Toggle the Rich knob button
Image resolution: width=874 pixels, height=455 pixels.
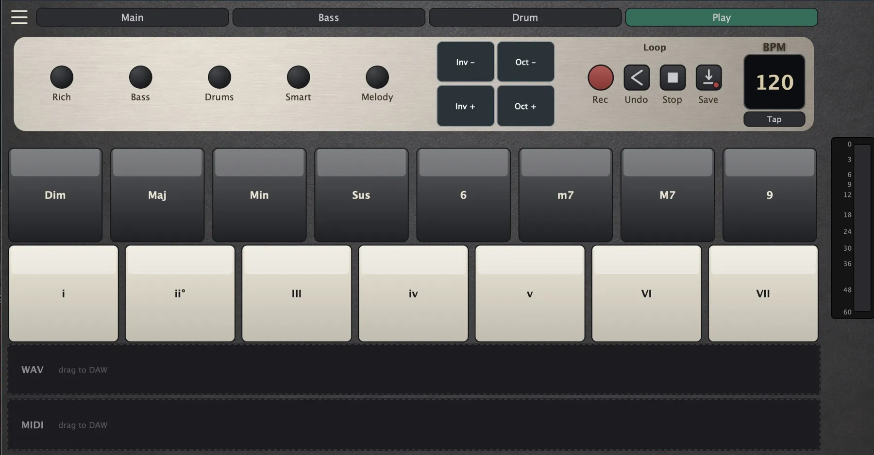(x=62, y=77)
